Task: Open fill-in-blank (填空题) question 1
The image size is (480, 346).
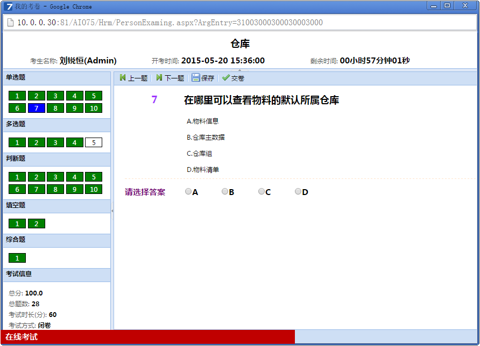Action: coord(17,224)
